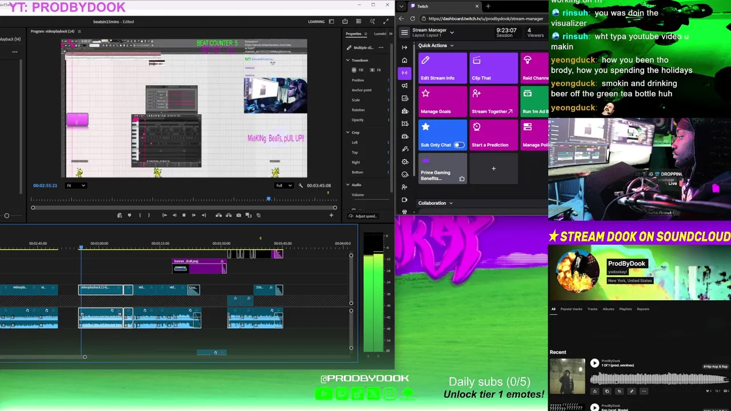Image resolution: width=731 pixels, height=411 pixels.
Task: Open the megaphone icon in Twitch sidebar
Action: click(405, 86)
